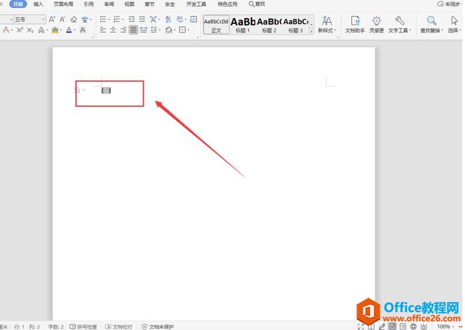Click the paragraph shading bucket icon
This screenshot has height=330, width=465.
pyautogui.click(x=169, y=30)
